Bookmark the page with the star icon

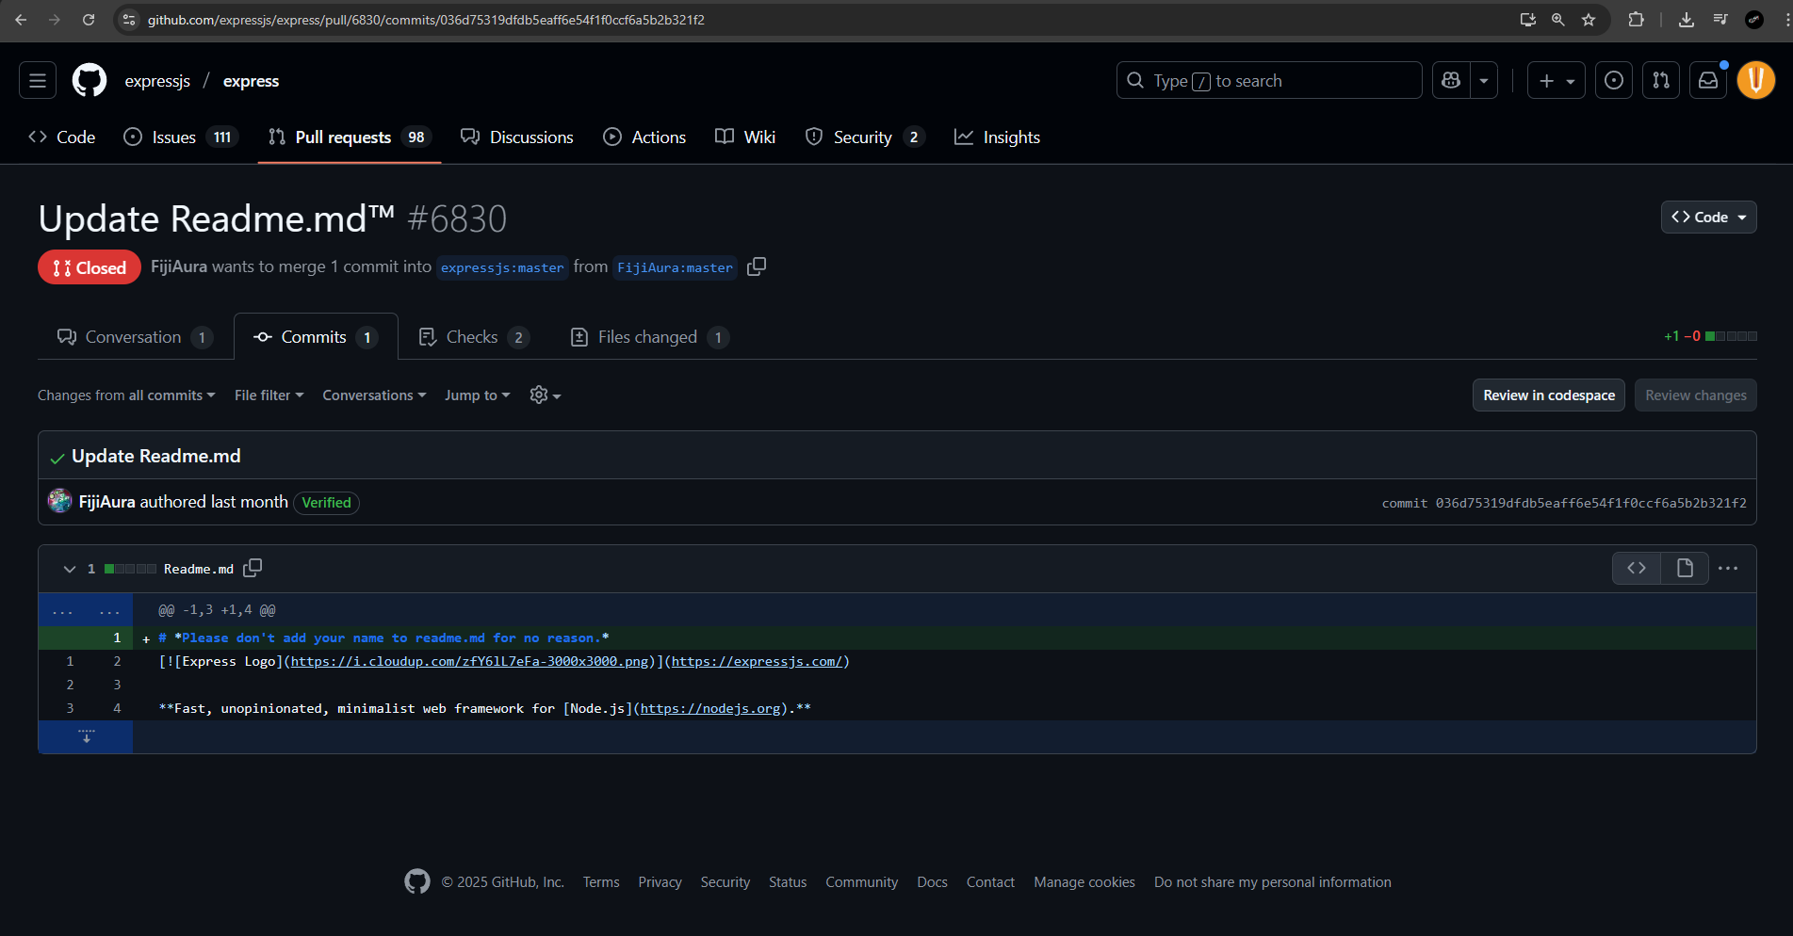[x=1589, y=19]
